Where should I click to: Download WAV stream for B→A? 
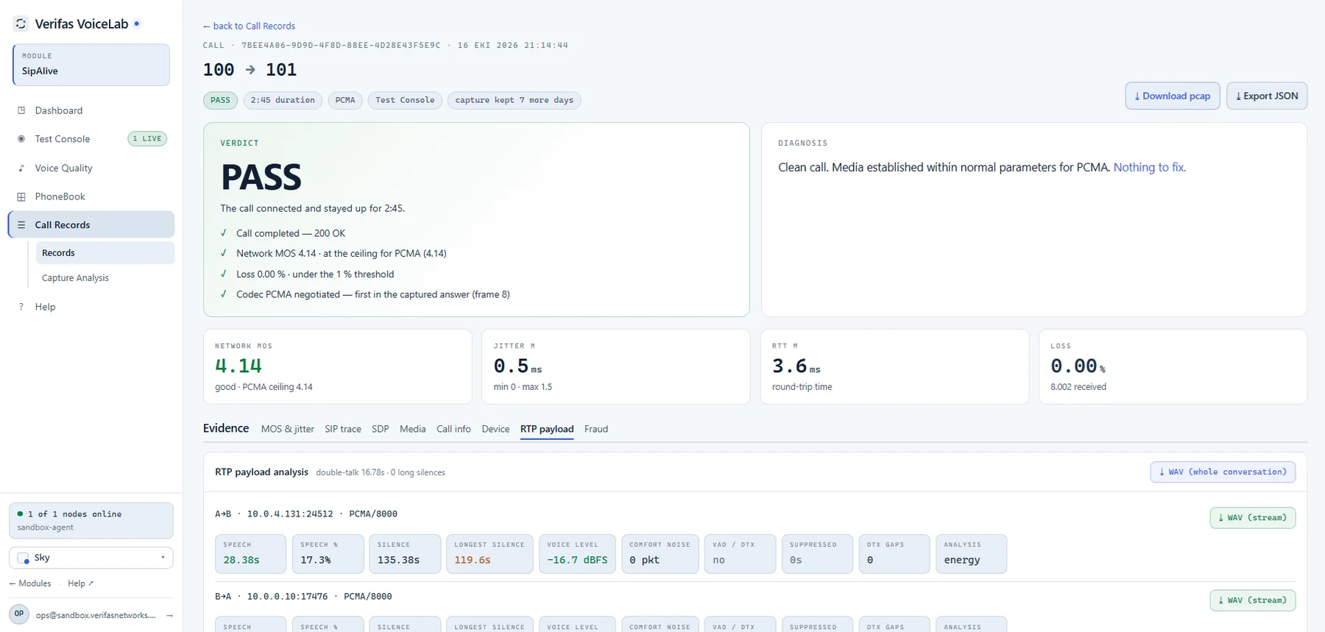point(1252,600)
